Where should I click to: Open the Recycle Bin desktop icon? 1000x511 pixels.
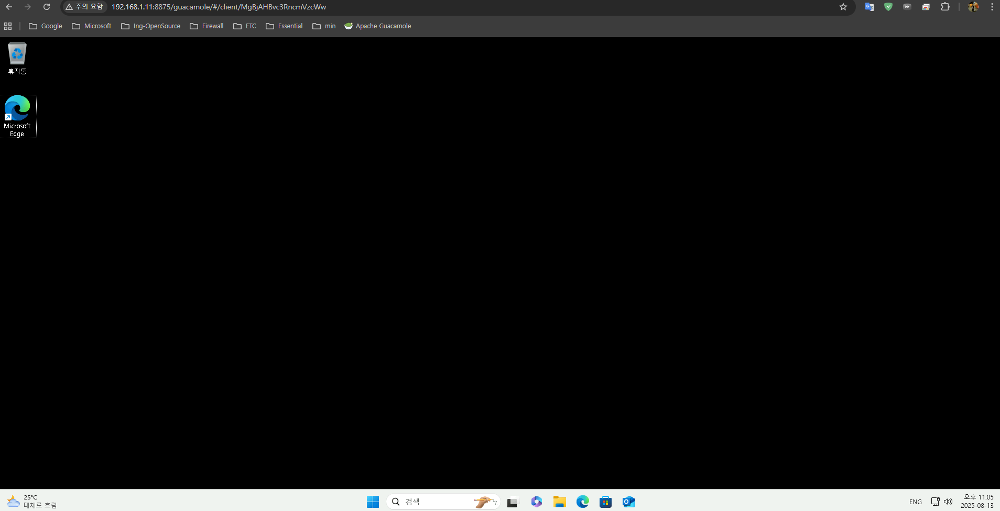coord(17,58)
